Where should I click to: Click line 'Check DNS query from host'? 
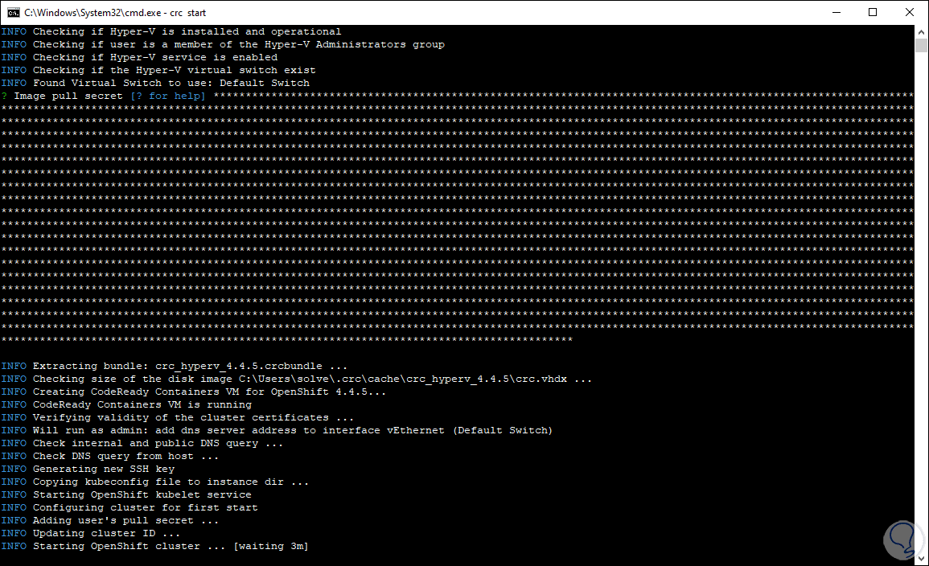[x=110, y=457]
